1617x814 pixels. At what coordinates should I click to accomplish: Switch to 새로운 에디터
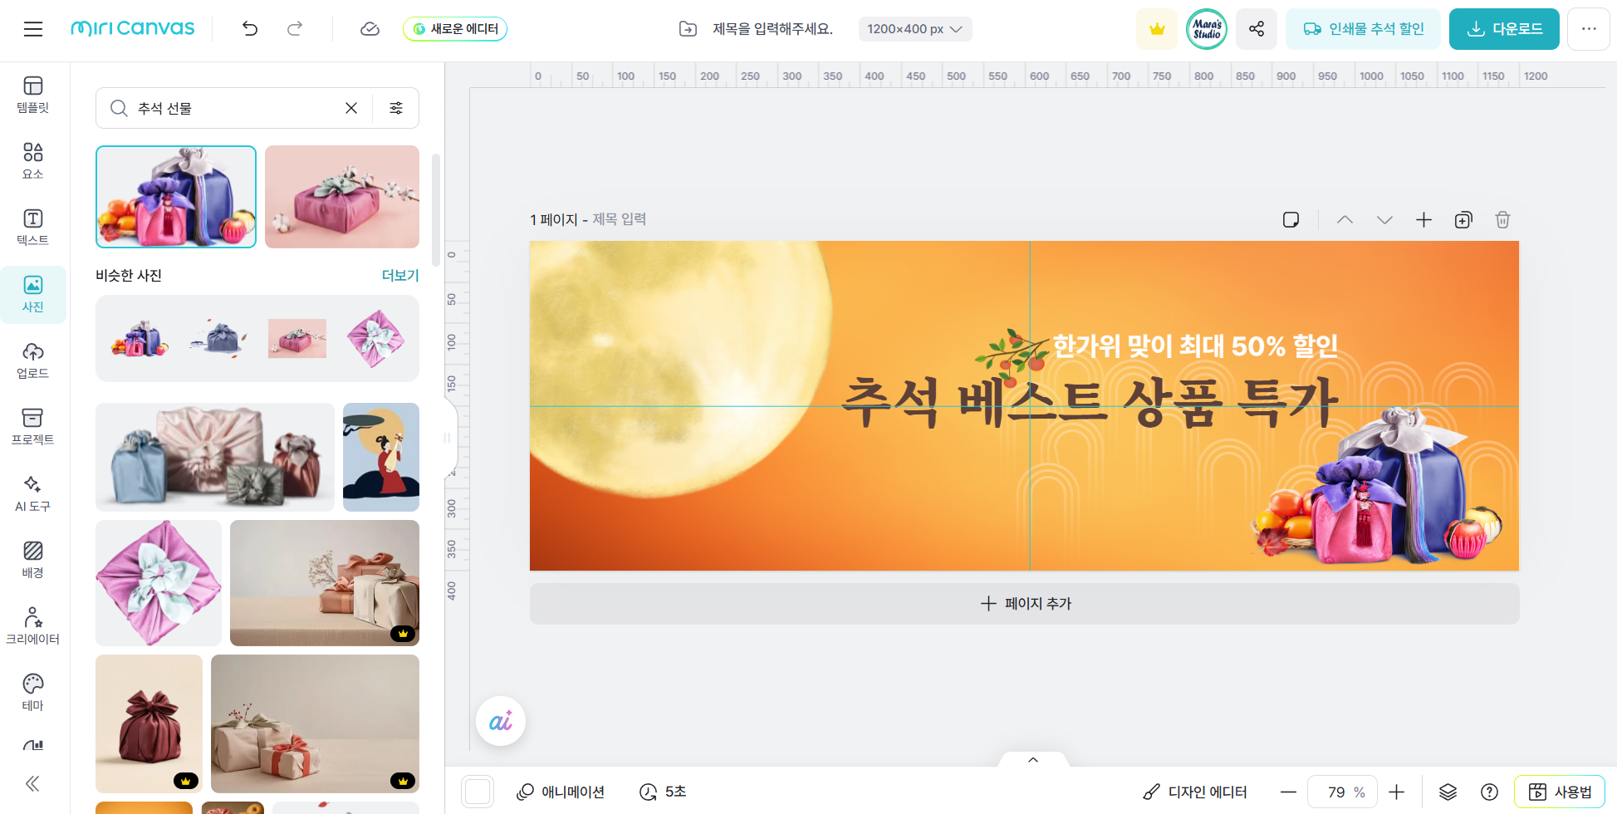tap(454, 28)
